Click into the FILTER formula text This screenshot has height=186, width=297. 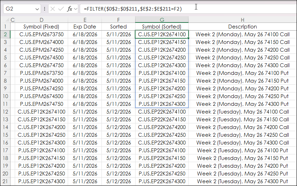pyautogui.click(x=133, y=9)
